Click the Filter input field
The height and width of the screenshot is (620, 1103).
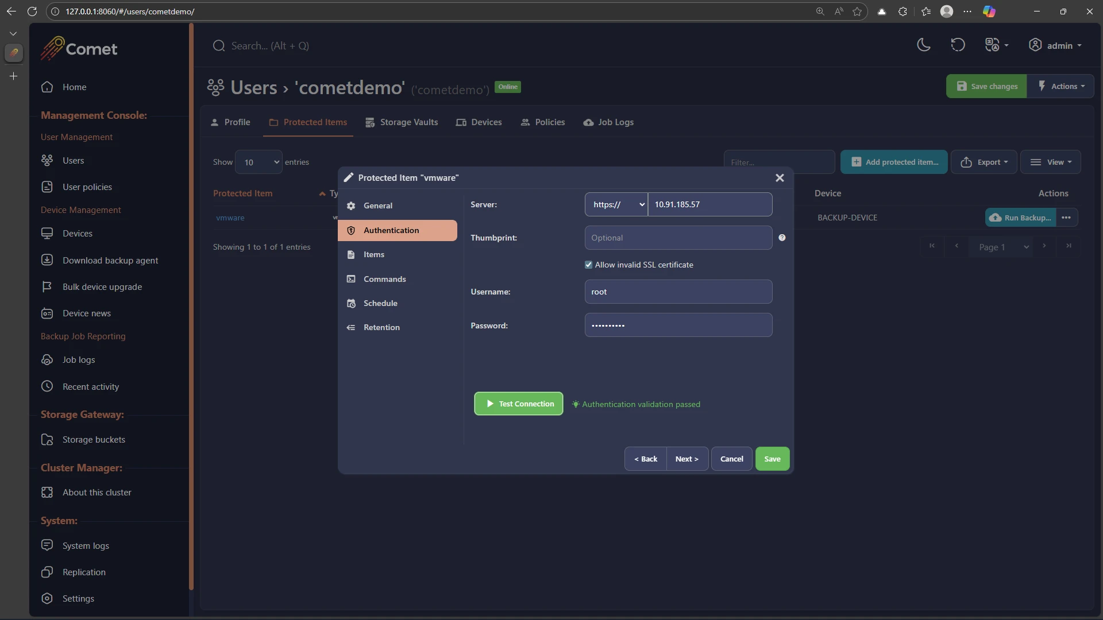pos(779,162)
